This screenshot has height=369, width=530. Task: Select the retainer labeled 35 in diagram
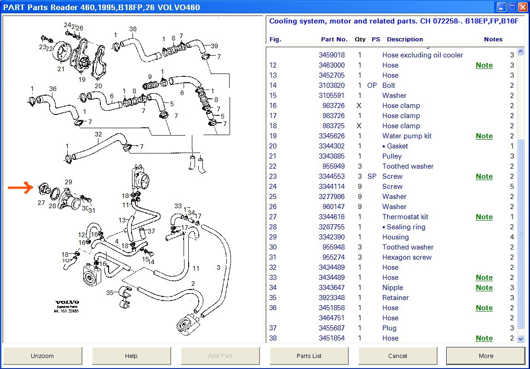(124, 297)
